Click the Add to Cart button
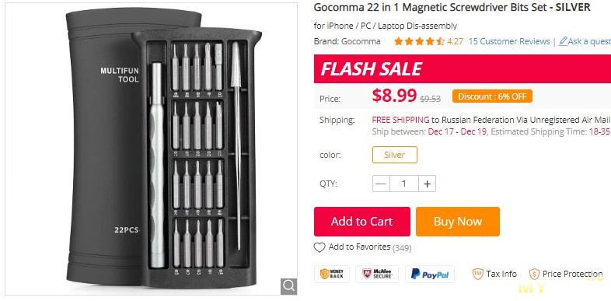Viewport: 611px width, 301px height. pos(362,222)
